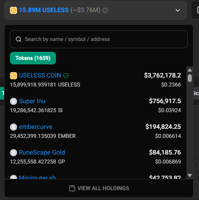Open the 15.89M USELESS link

44,10
